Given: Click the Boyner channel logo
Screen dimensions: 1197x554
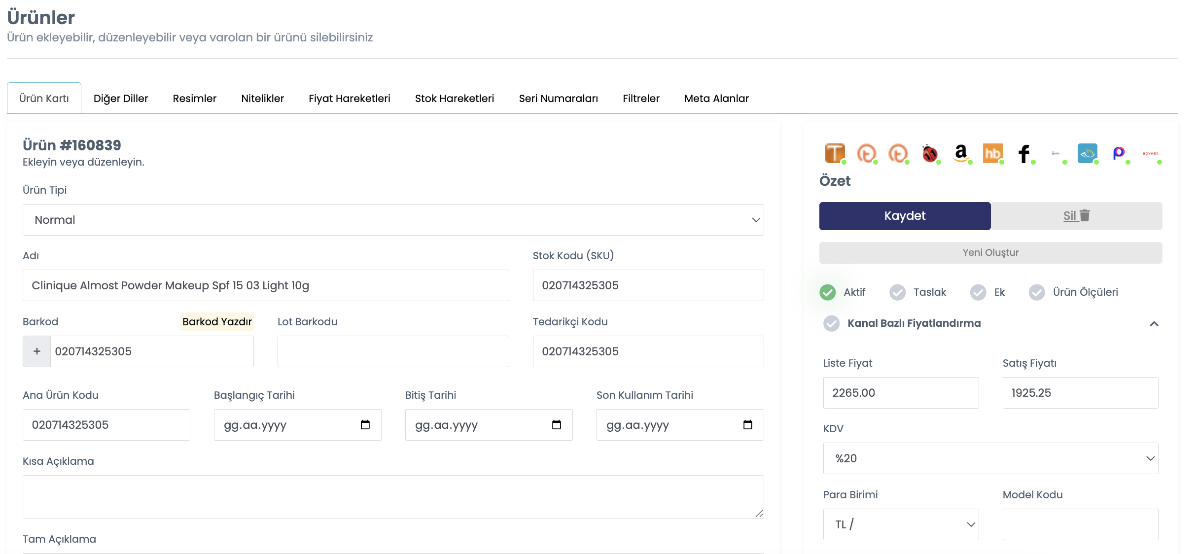Looking at the screenshot, I should (1151, 153).
